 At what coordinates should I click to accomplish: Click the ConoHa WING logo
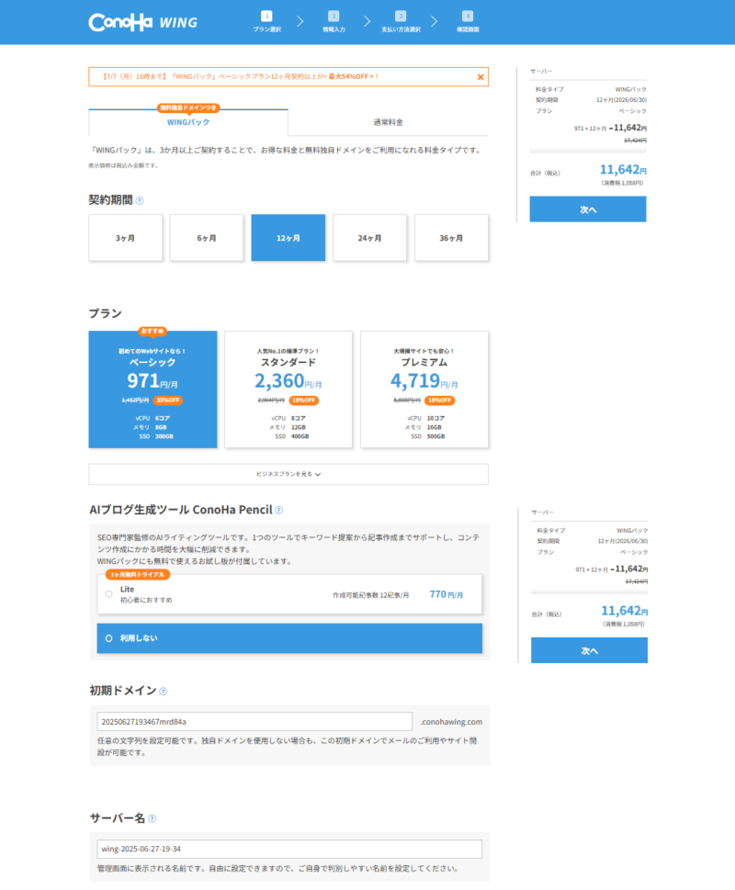click(143, 22)
